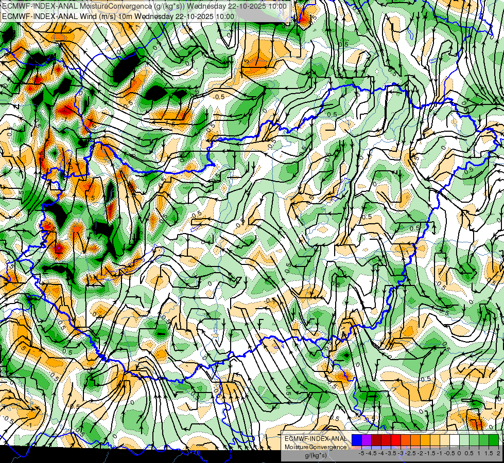Click the -2.5 value on the legend scale

click(x=410, y=453)
